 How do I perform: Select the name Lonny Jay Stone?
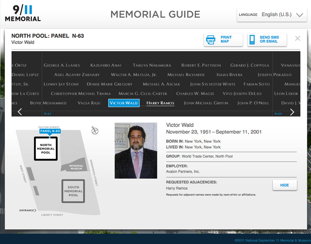[61, 84]
